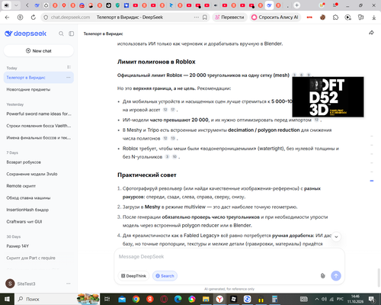381x305 pixels.
Task: Click the blue outline marker at right
Action: [372, 181]
